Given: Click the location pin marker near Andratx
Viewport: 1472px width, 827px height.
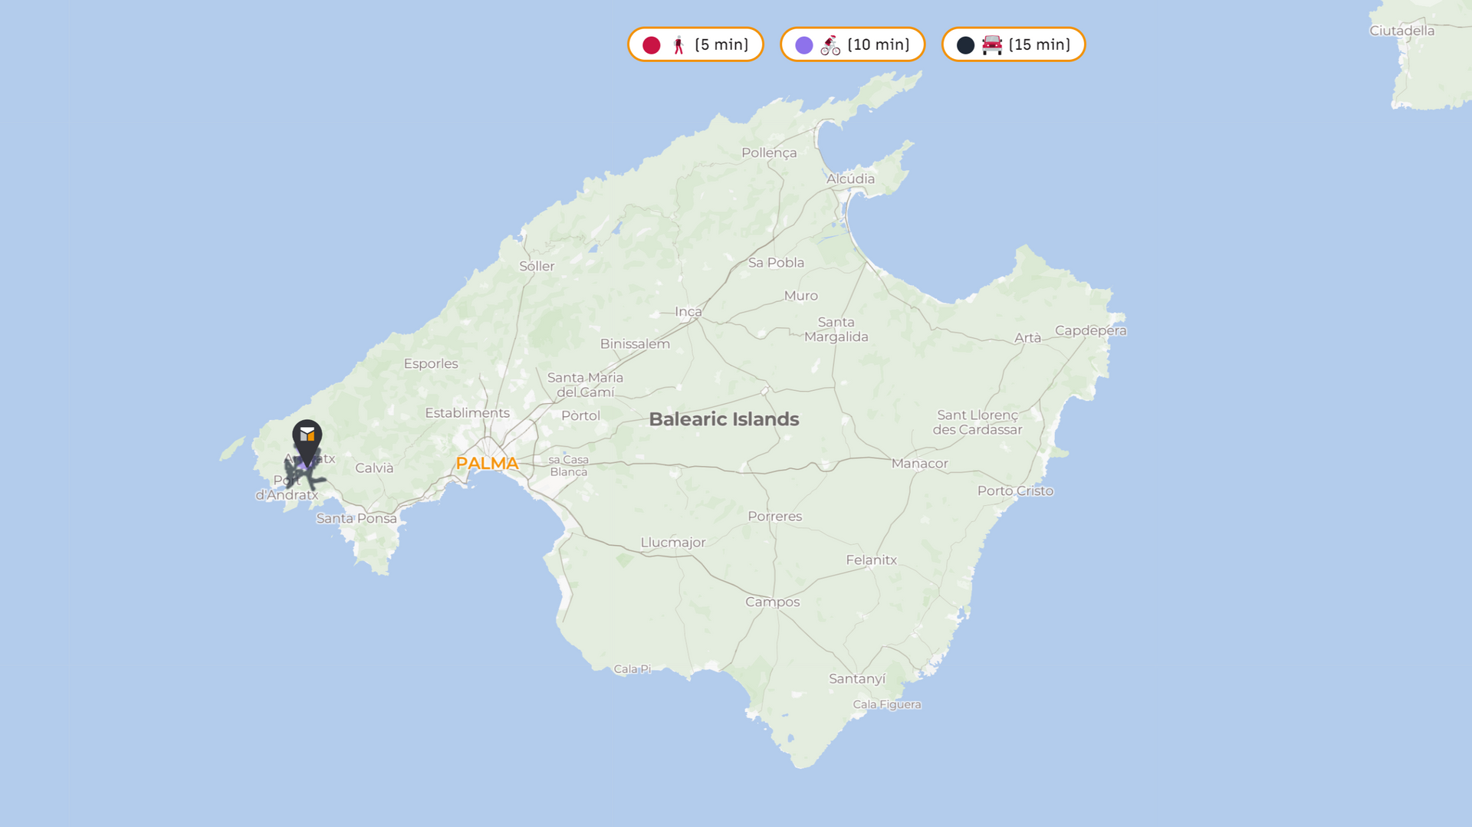Looking at the screenshot, I should click(x=307, y=438).
